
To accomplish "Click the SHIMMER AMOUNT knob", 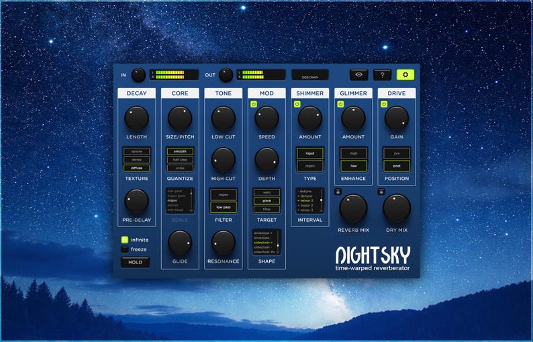I will pyautogui.click(x=310, y=118).
